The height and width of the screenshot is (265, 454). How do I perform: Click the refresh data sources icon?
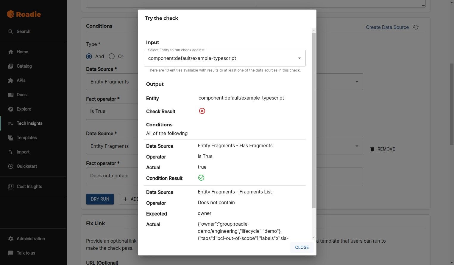pos(416,27)
